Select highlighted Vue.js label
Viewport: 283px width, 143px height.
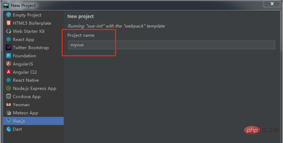pyautogui.click(x=19, y=121)
